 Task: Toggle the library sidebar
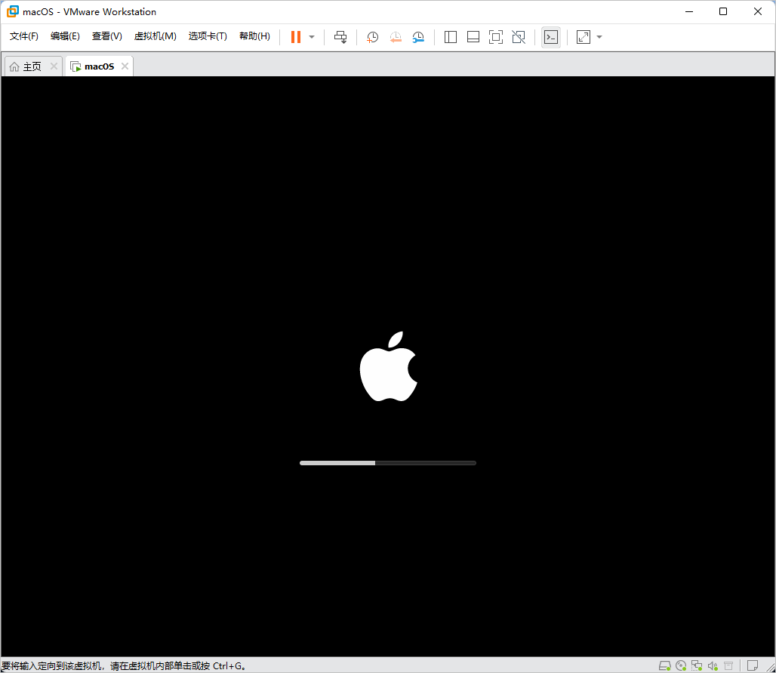click(451, 37)
